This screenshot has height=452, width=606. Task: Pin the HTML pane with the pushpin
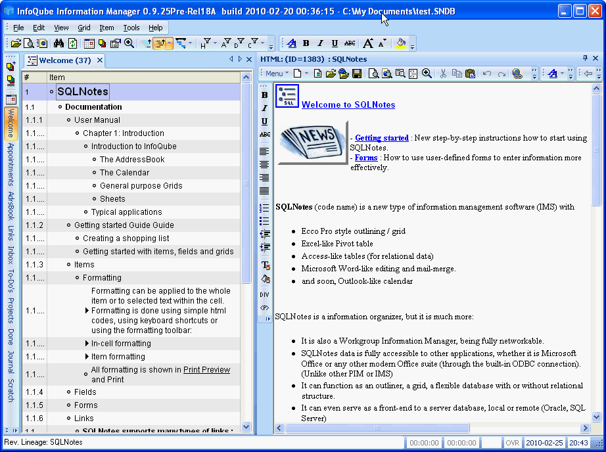pos(585,58)
